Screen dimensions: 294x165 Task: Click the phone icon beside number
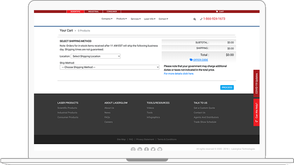[201, 19]
